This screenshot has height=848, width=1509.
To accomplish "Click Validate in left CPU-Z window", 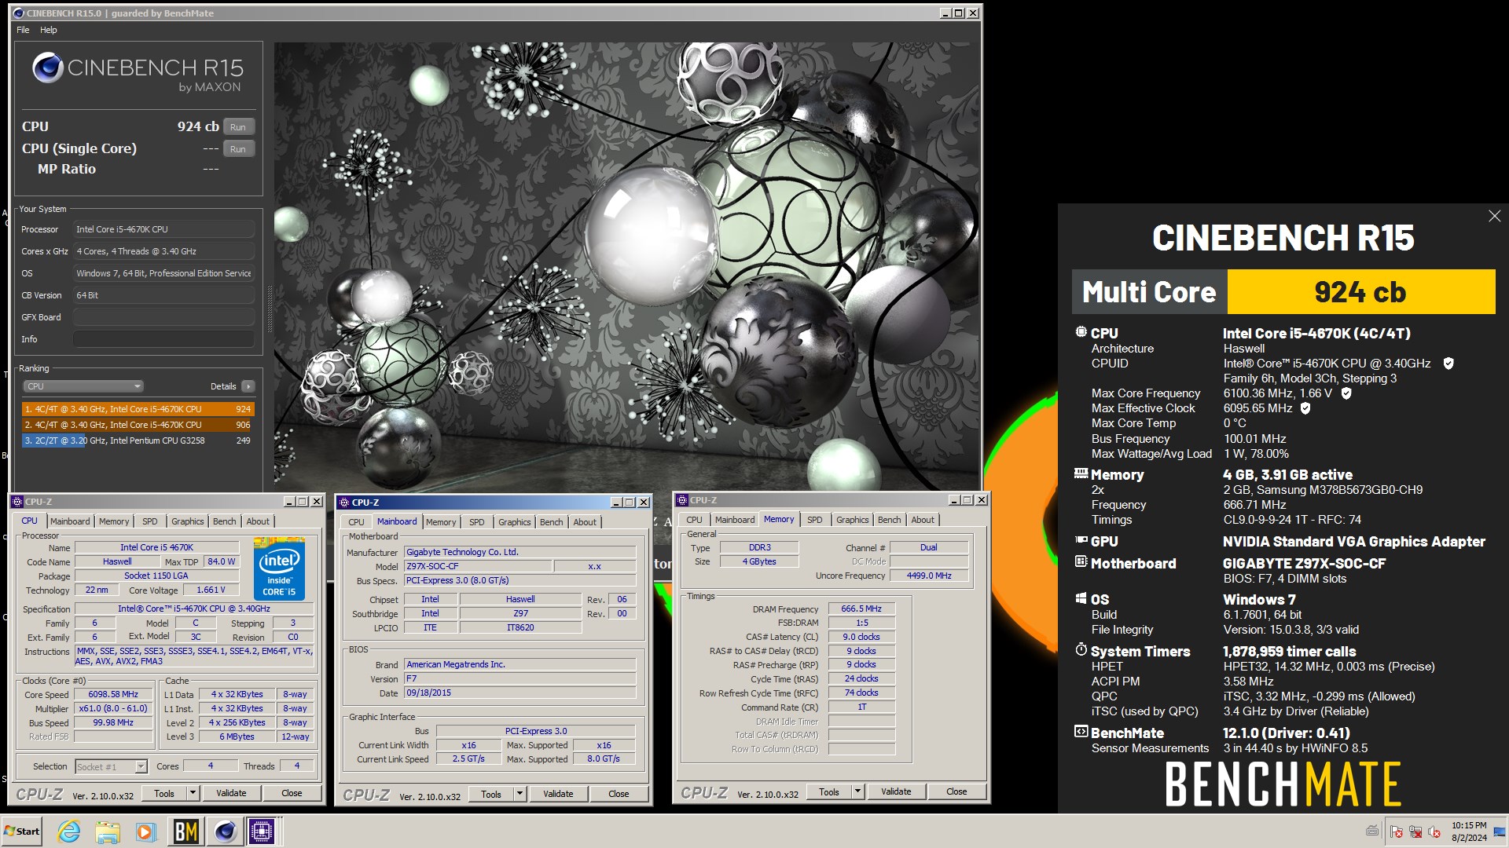I will coord(231,793).
